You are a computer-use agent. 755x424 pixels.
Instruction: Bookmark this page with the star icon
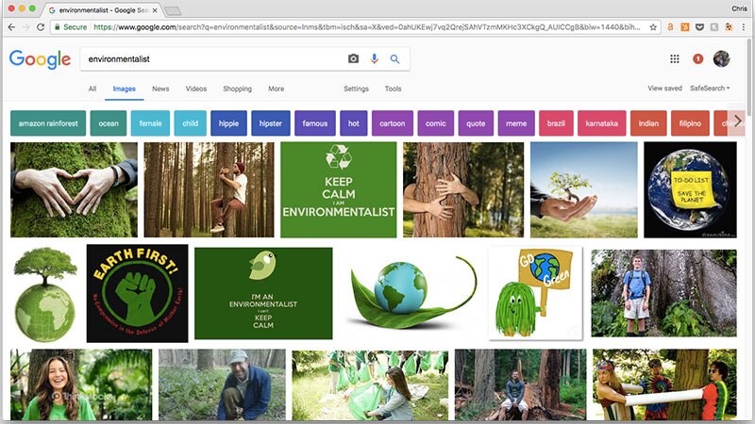653,27
